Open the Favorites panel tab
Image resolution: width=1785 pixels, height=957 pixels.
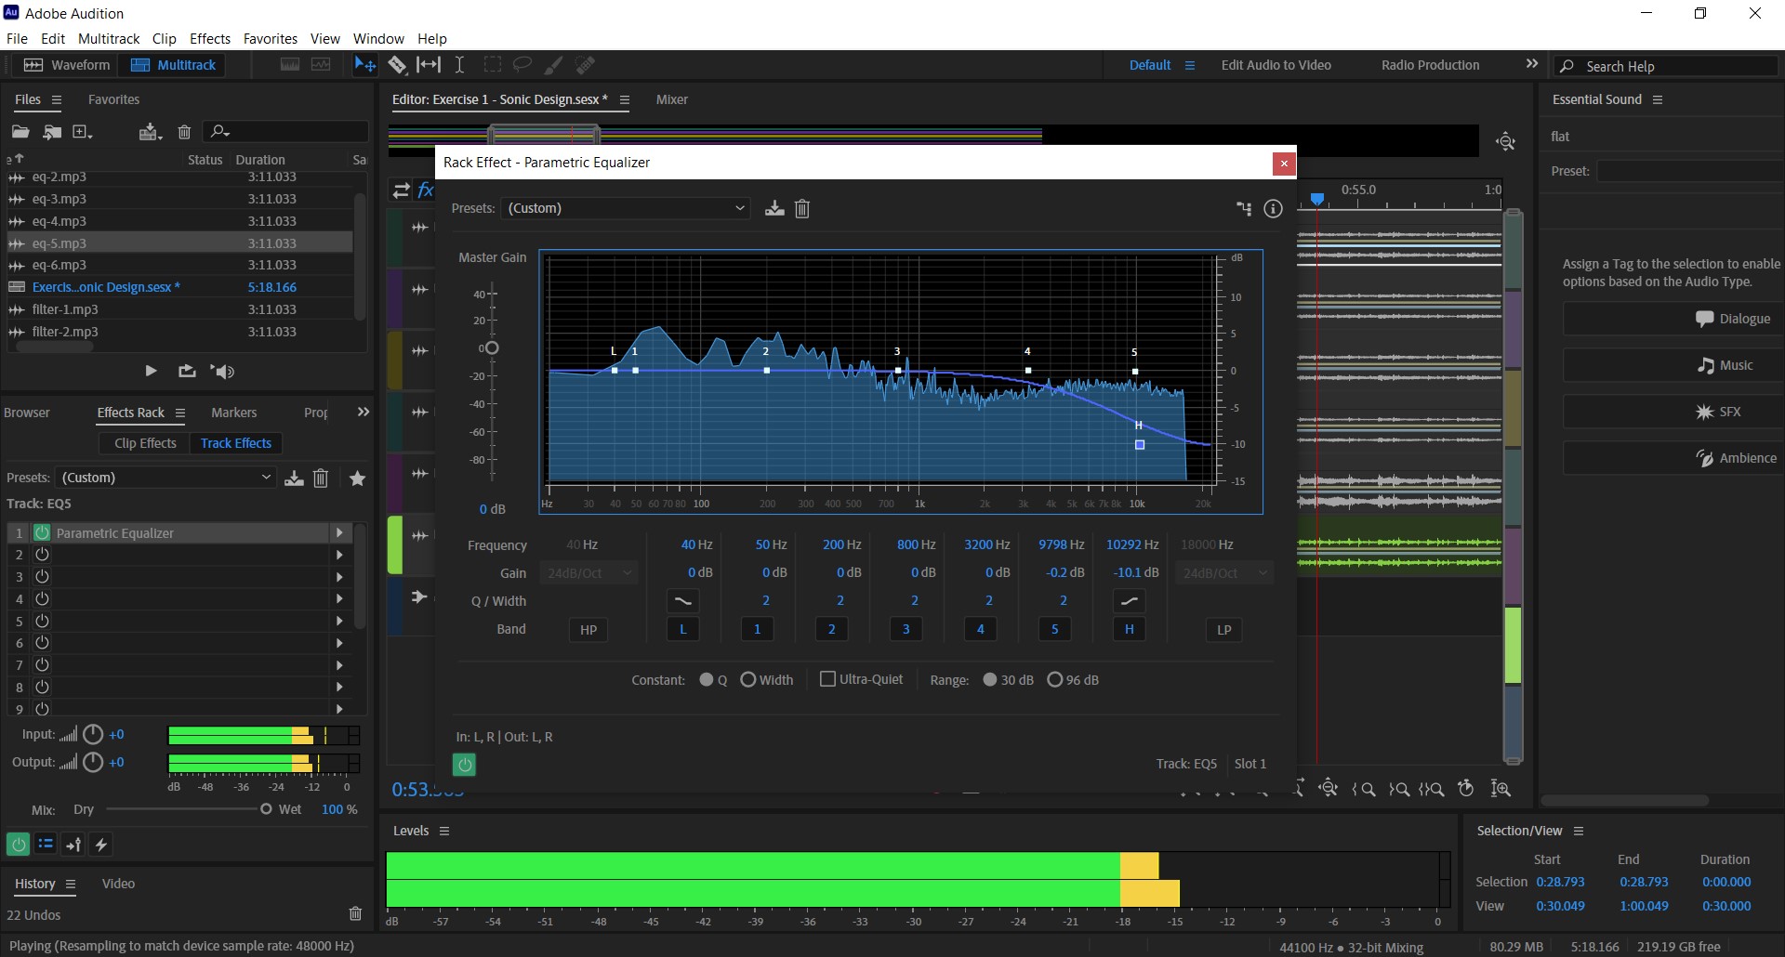pyautogui.click(x=113, y=99)
